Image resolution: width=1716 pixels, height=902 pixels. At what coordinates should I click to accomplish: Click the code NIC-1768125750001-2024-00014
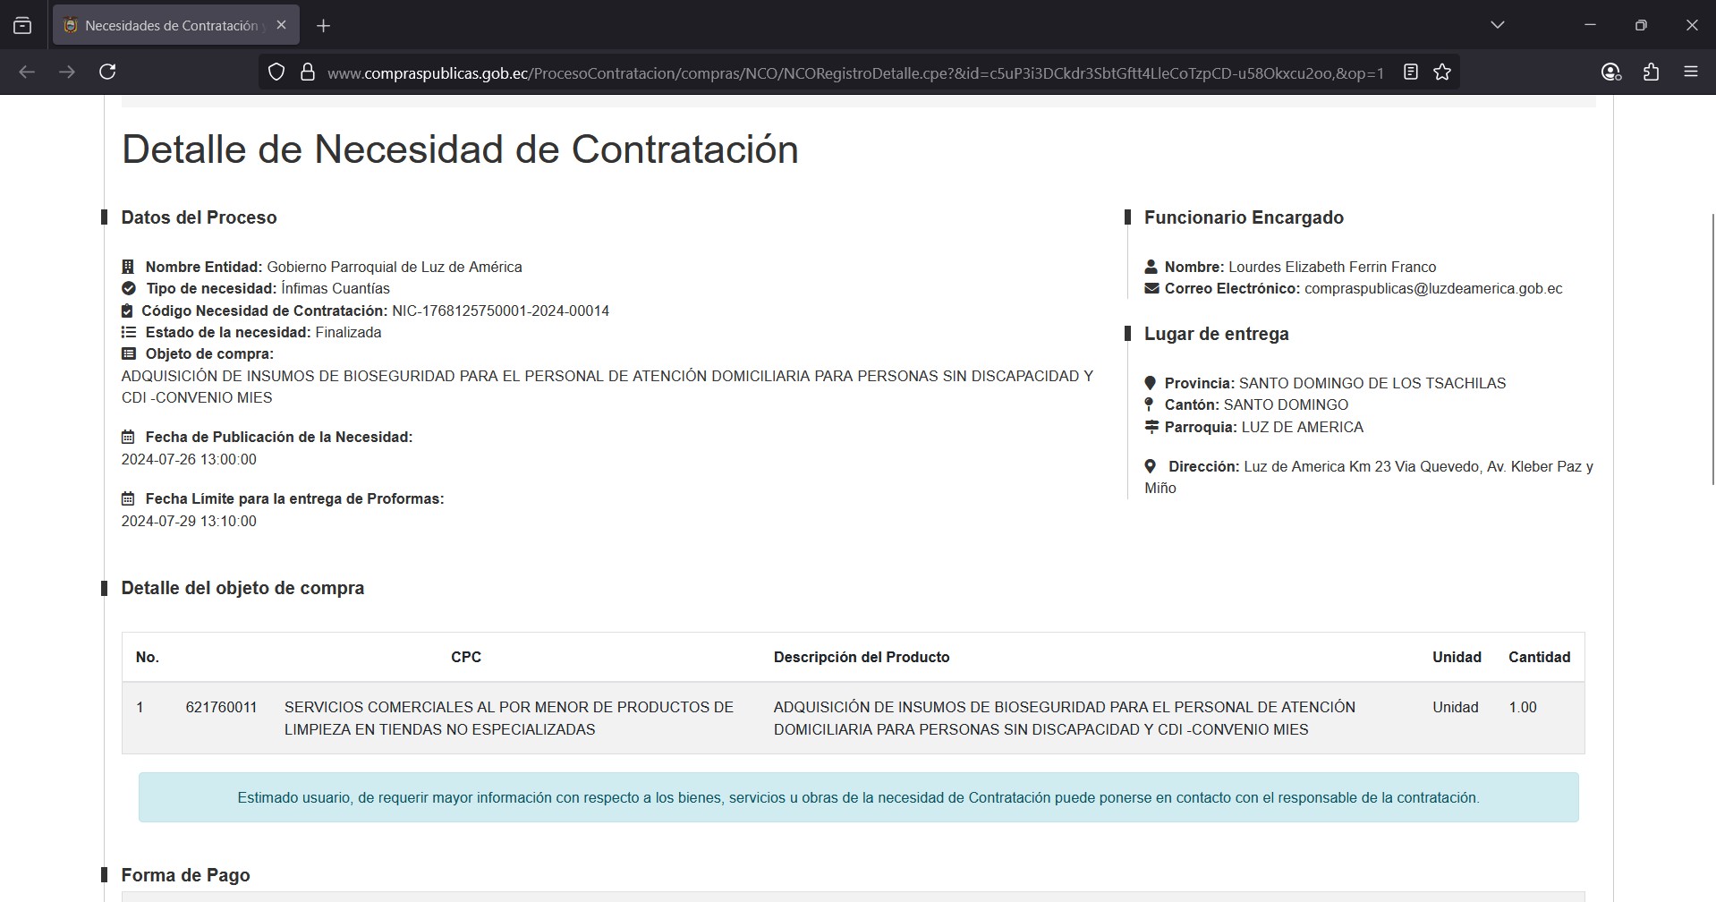click(x=501, y=311)
